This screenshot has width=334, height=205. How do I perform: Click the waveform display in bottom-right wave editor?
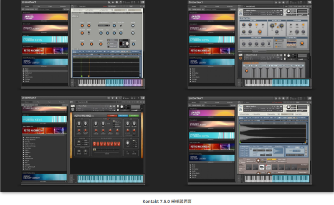(273, 133)
